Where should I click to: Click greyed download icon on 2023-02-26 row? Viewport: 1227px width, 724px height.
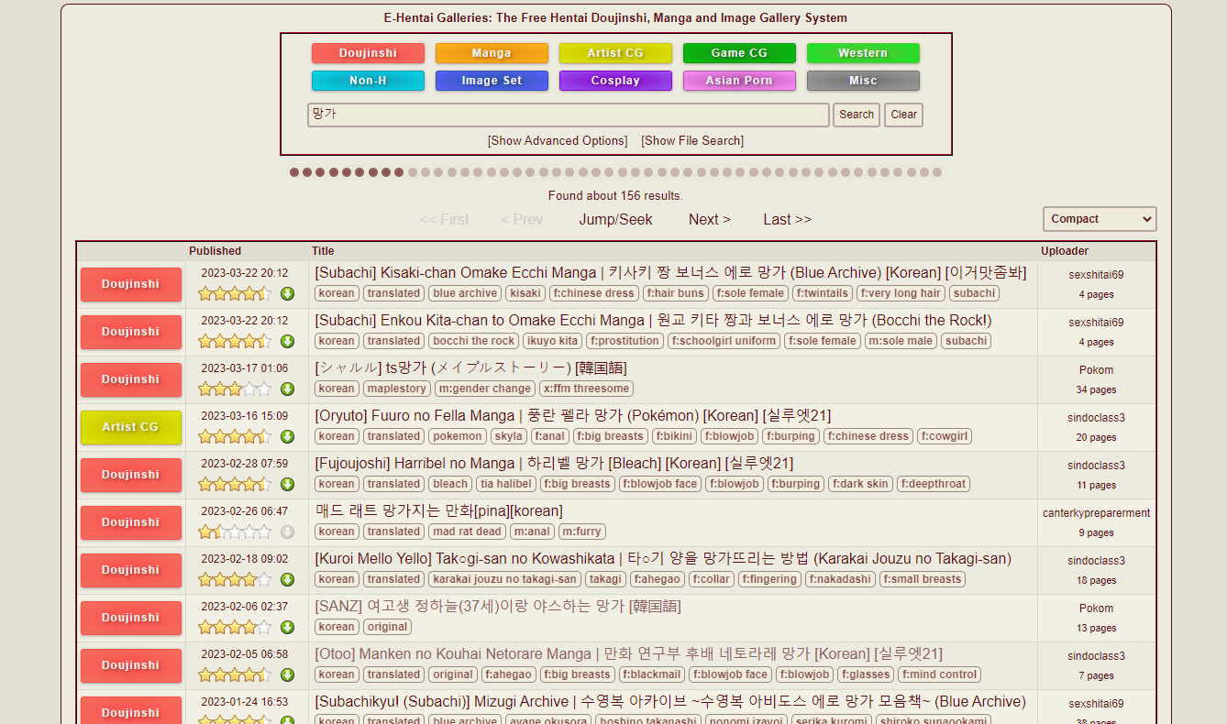(287, 532)
